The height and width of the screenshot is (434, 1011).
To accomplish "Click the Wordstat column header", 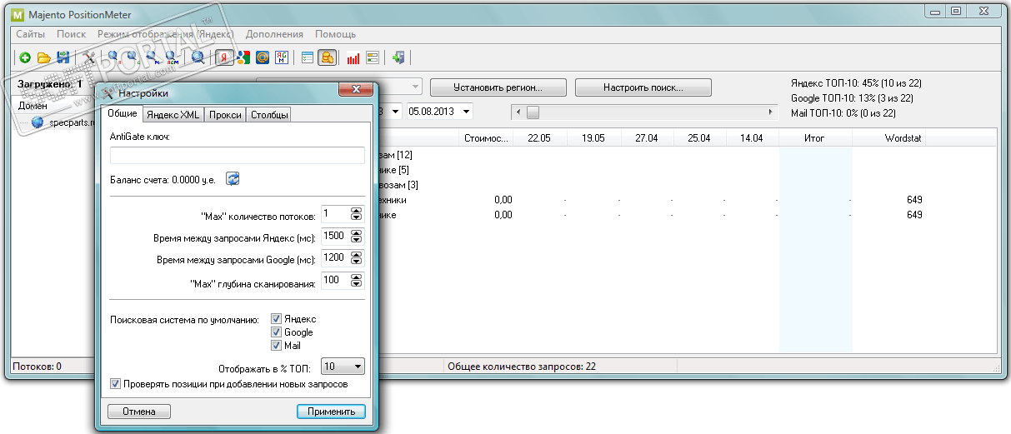I will pyautogui.click(x=888, y=138).
